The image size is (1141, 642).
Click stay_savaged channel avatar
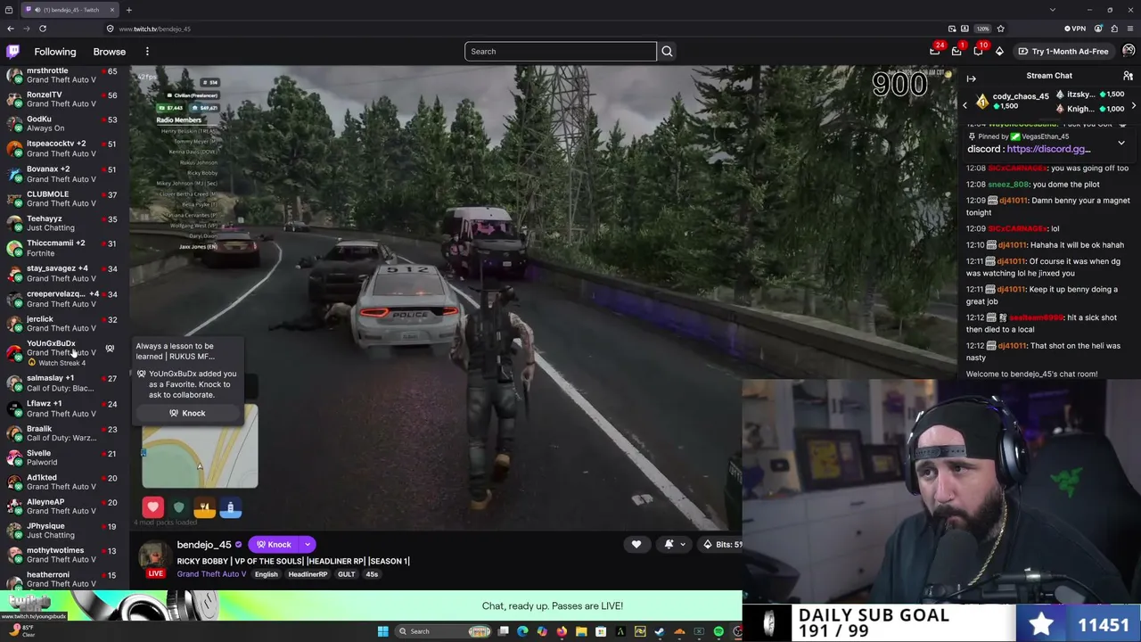pos(14,273)
